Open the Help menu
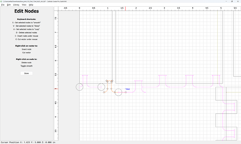 tap(31, 5)
